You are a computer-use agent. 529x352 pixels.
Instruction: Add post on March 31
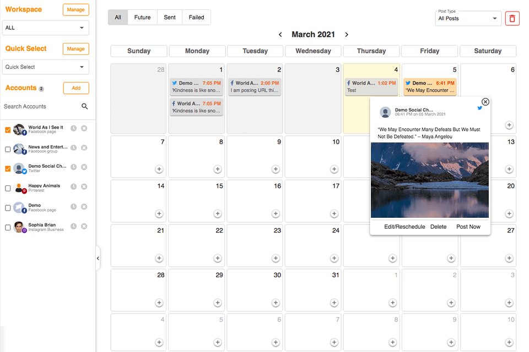click(x=334, y=302)
